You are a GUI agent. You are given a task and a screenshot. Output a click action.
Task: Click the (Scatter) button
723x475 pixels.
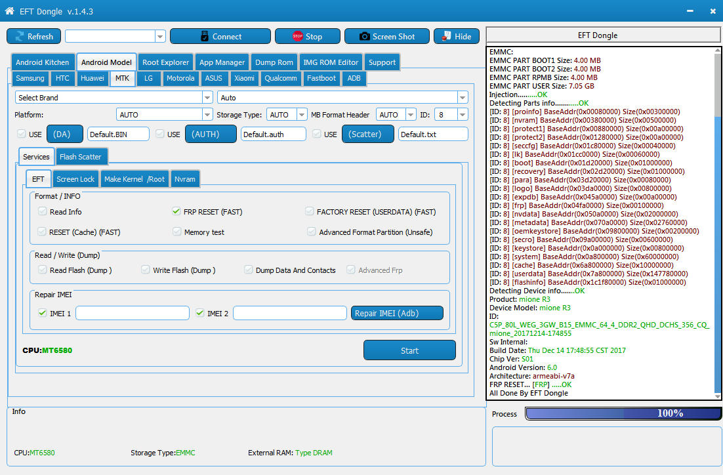pos(368,134)
